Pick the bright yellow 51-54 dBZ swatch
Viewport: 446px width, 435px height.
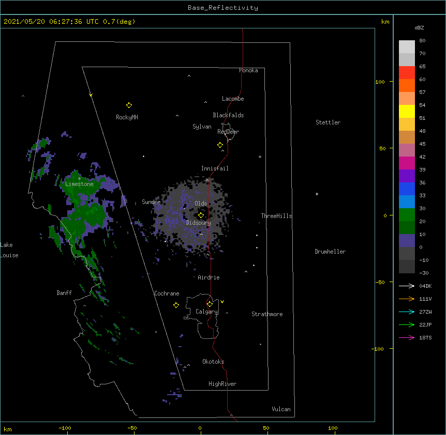point(407,112)
